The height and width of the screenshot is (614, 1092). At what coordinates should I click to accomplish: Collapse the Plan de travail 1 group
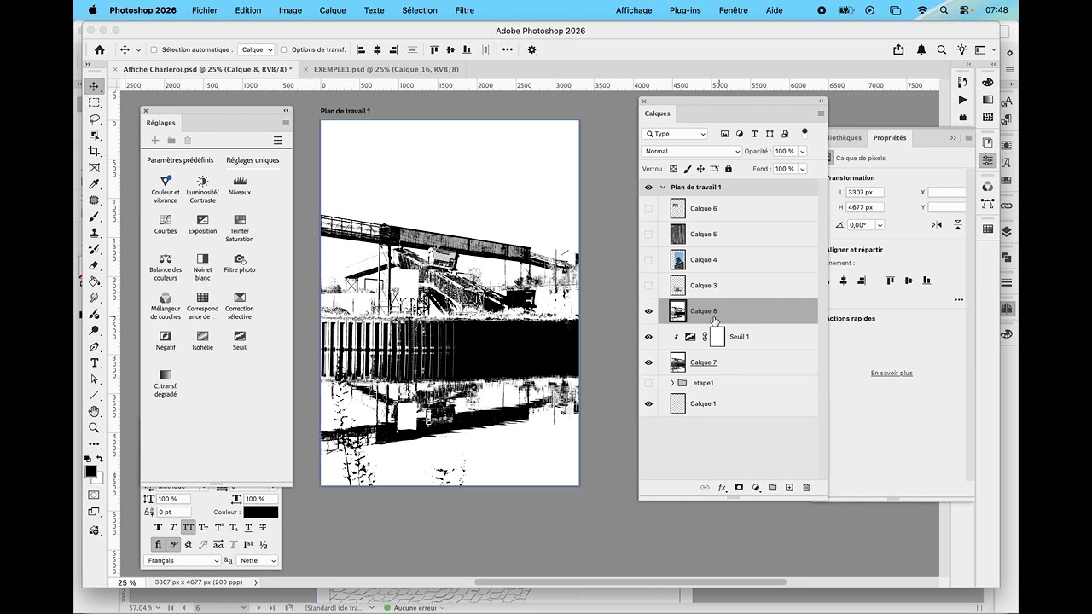[x=662, y=188]
